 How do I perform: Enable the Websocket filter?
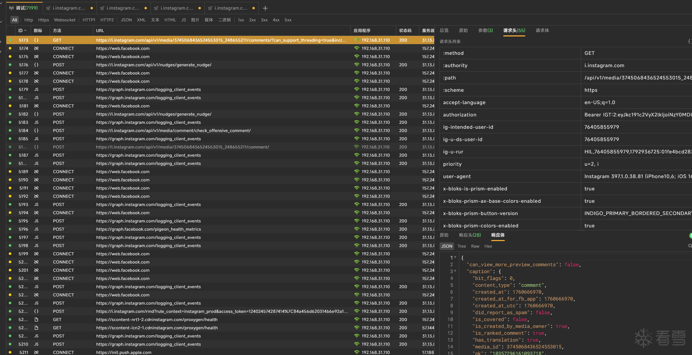65,20
